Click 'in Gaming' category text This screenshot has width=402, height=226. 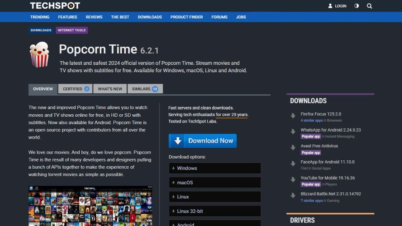click(332, 200)
